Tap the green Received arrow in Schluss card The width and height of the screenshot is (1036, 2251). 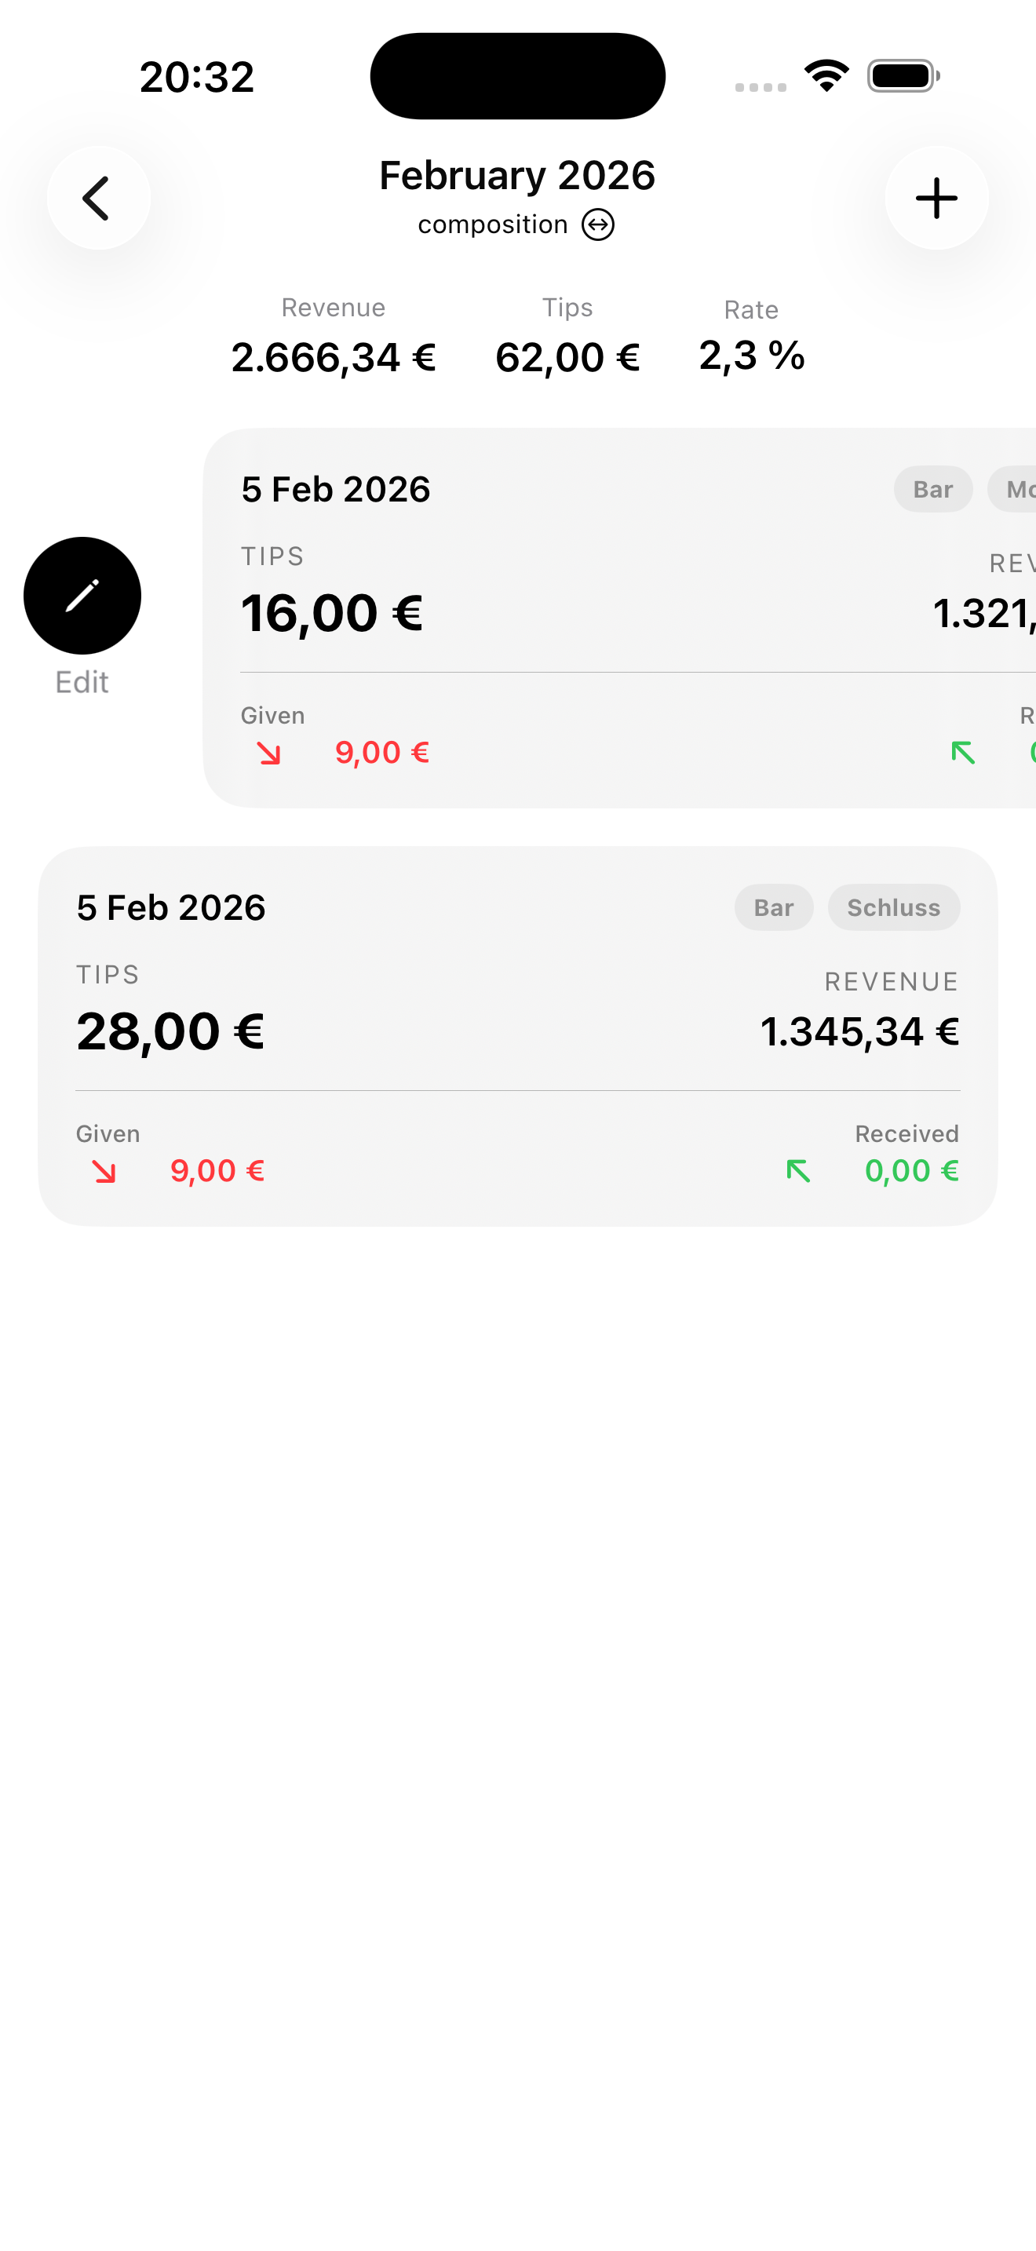coord(798,1171)
